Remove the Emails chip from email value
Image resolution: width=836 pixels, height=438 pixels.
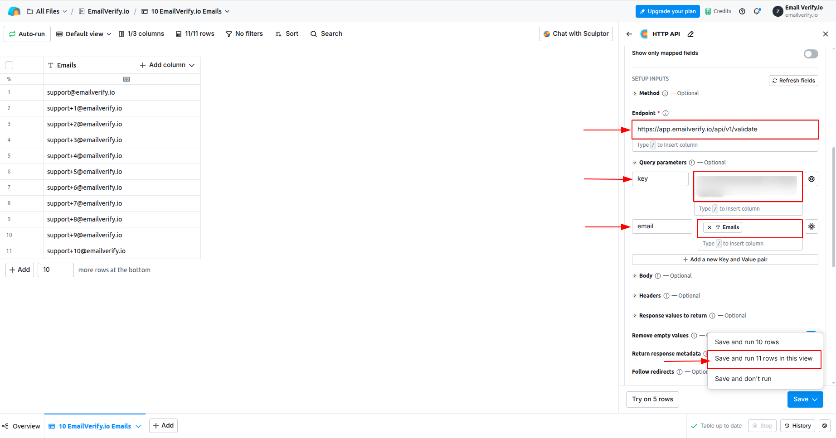710,227
